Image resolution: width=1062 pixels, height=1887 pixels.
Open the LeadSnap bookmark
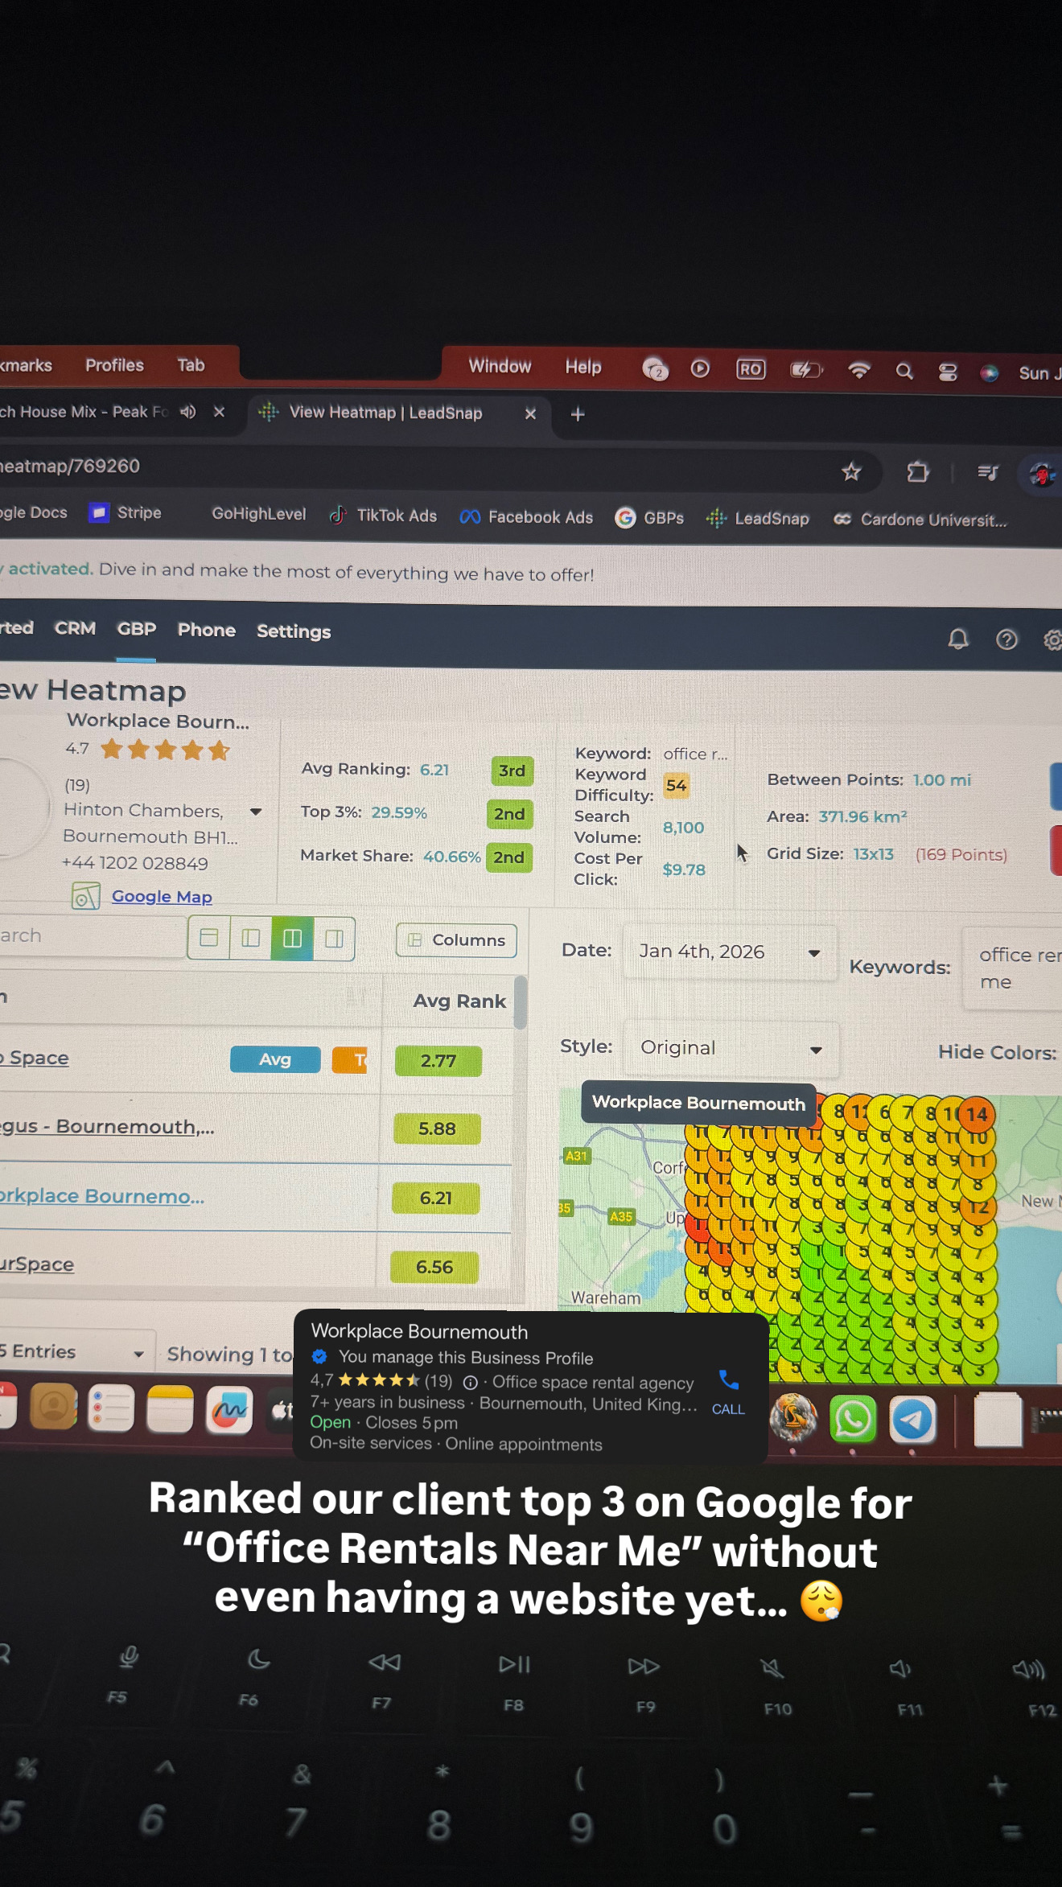pos(757,519)
